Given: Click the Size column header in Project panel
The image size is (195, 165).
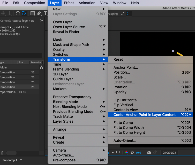Looking at the screenshot, I should tap(21, 62).
